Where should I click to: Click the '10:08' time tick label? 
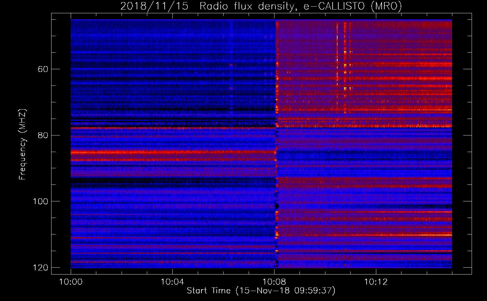pos(274,282)
